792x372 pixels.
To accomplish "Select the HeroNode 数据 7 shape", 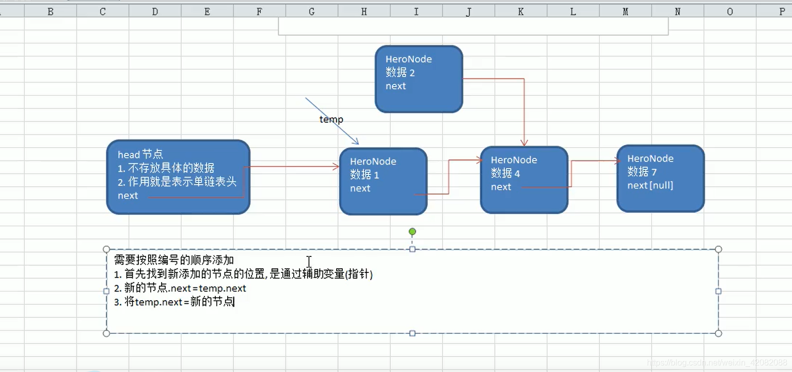I will click(660, 179).
